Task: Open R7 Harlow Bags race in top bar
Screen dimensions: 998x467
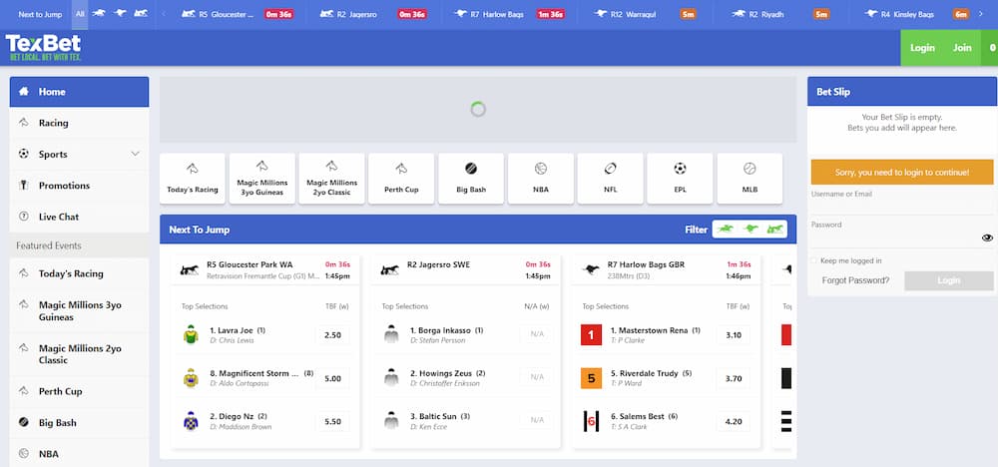Action: click(509, 14)
